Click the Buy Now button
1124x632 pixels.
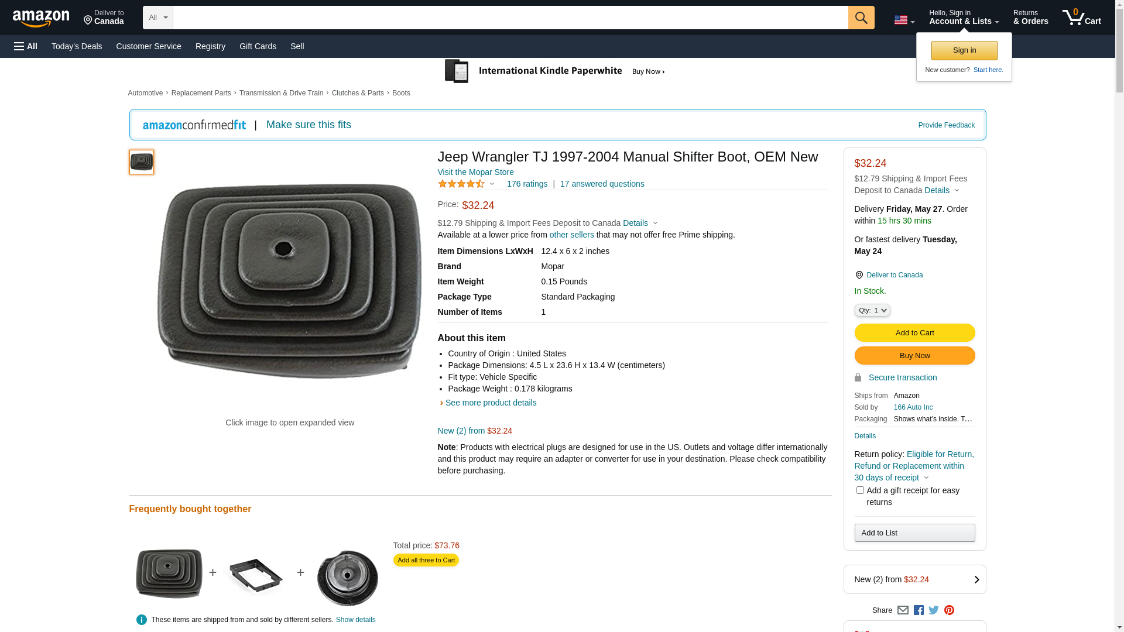[x=914, y=356]
